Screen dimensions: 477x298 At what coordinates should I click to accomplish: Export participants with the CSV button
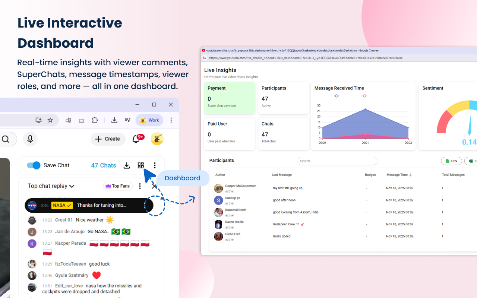pyautogui.click(x=451, y=161)
